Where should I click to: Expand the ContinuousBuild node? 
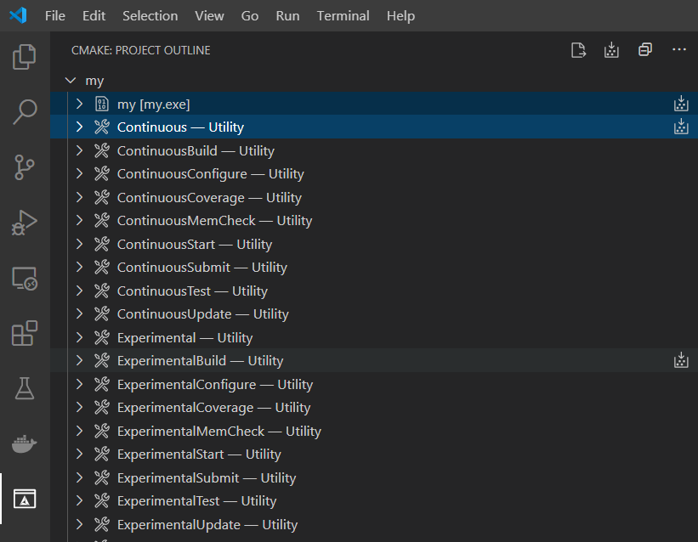tap(80, 151)
